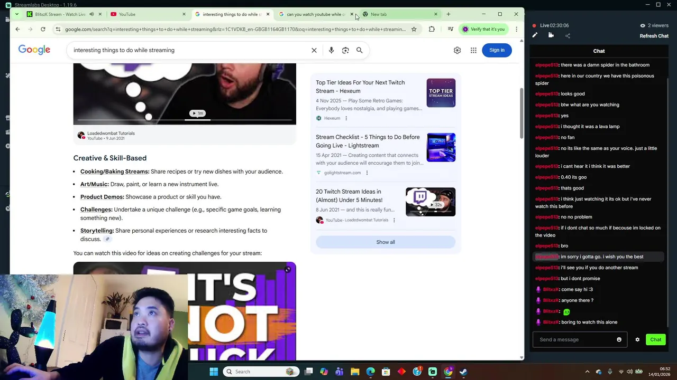
Task: Open Steam from the taskbar
Action: coord(463,372)
